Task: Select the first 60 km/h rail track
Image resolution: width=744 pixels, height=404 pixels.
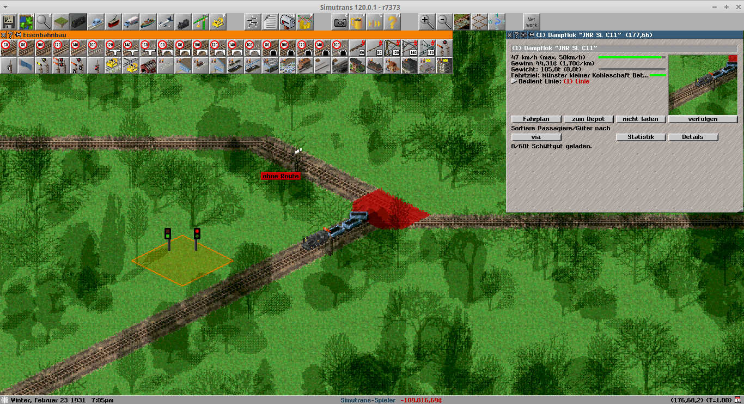Action: point(8,48)
